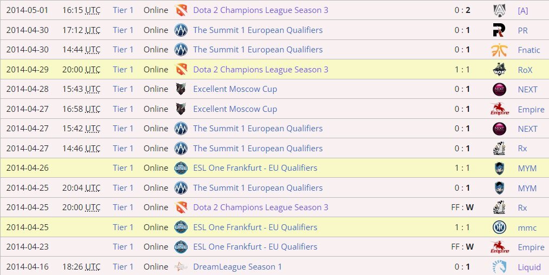
Task: Click the Fnatic orange logo icon
Action: [499, 50]
